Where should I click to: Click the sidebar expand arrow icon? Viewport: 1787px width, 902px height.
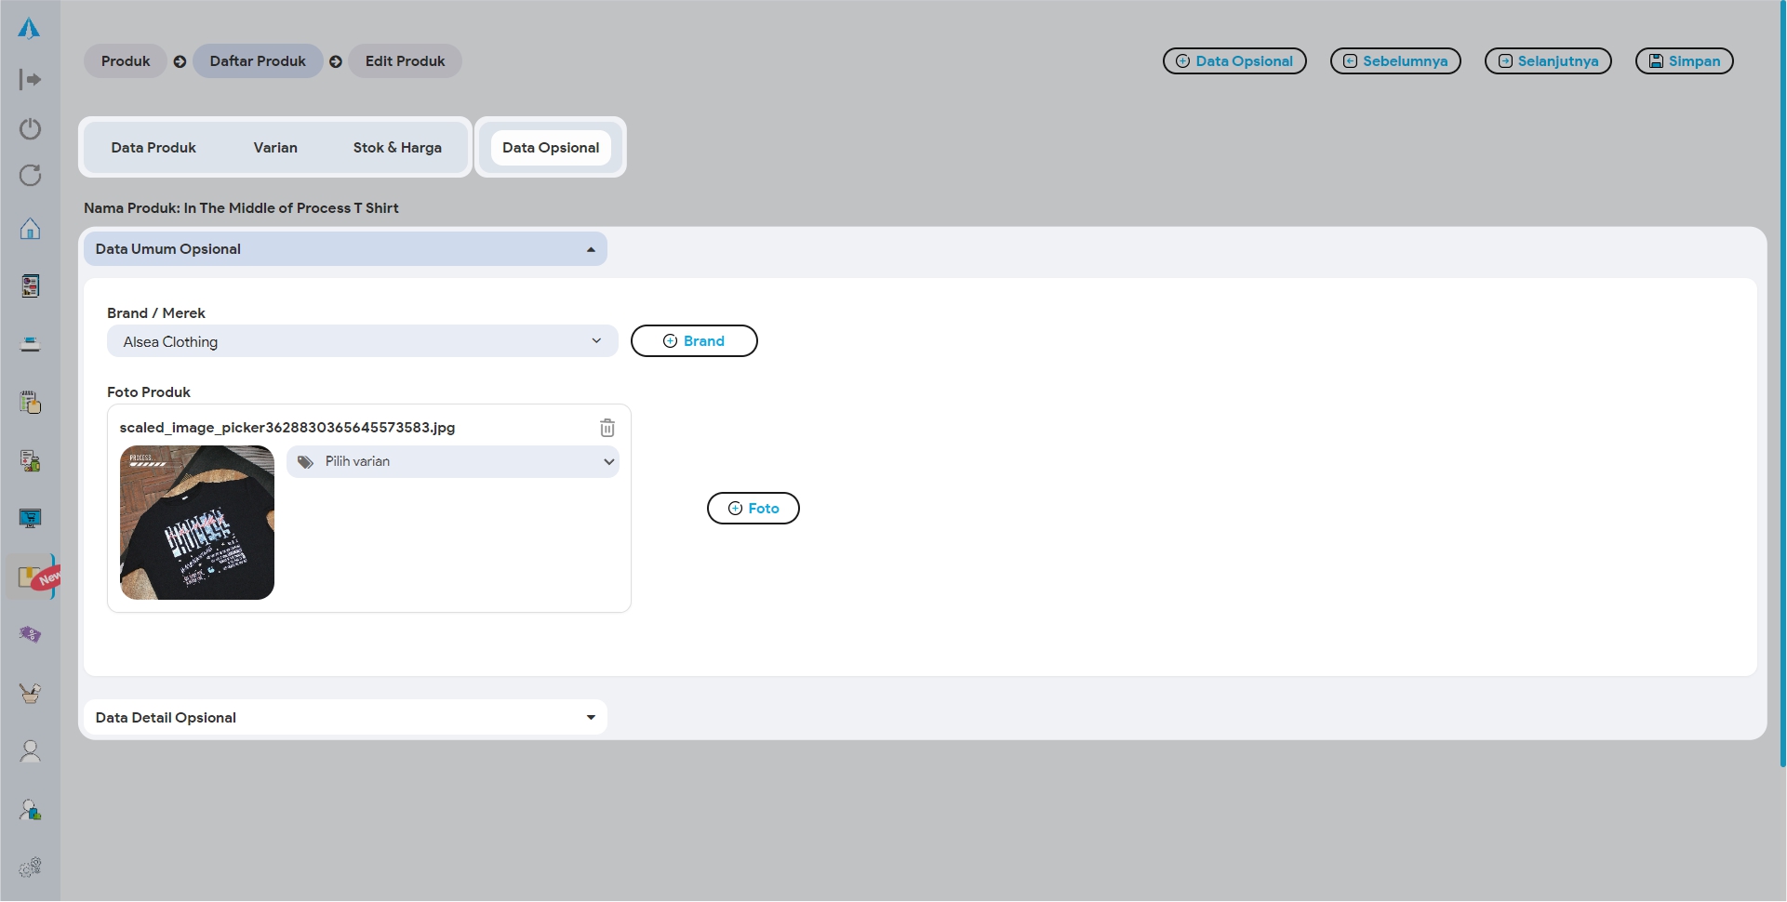click(30, 80)
